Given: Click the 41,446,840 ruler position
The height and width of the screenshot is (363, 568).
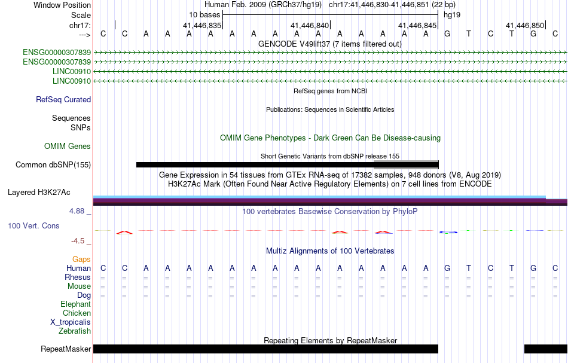Looking at the screenshot, I should 309,26.
